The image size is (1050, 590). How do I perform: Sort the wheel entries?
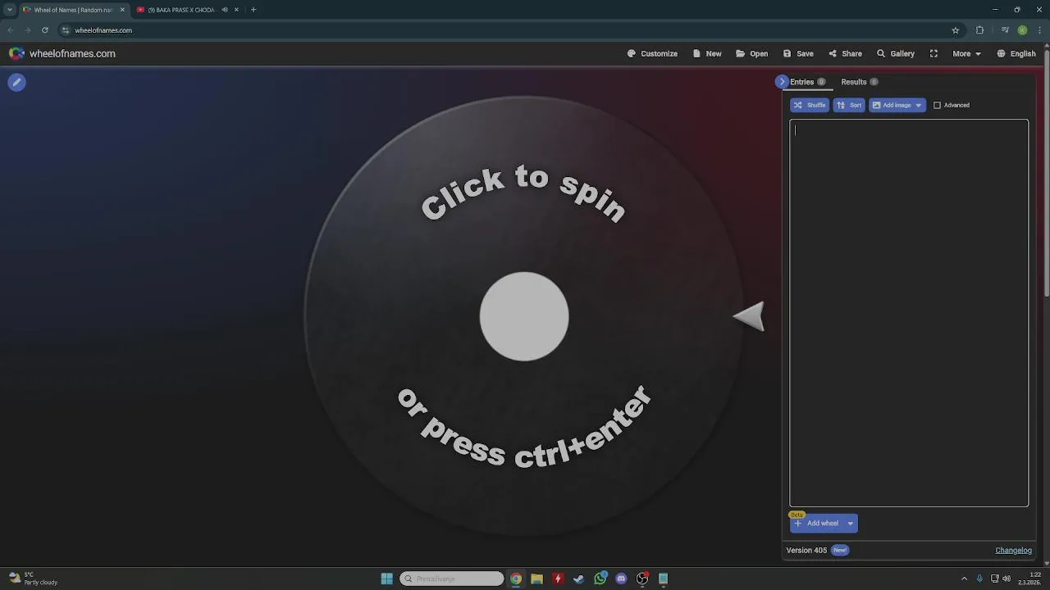pos(849,105)
